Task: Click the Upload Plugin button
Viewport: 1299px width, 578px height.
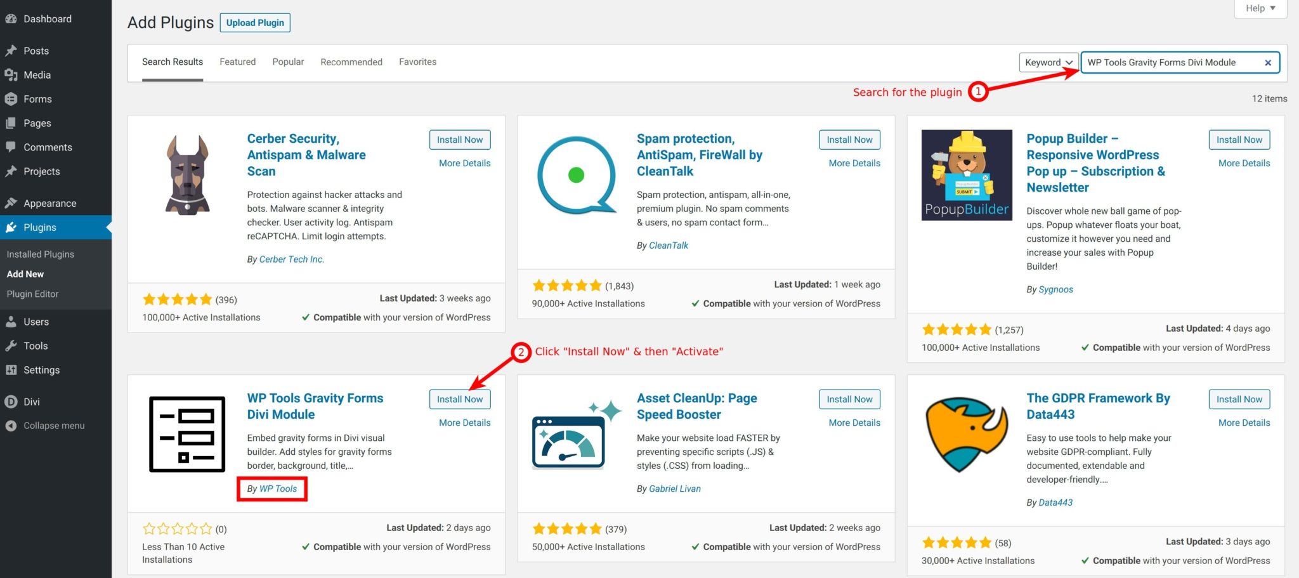Action: tap(255, 22)
